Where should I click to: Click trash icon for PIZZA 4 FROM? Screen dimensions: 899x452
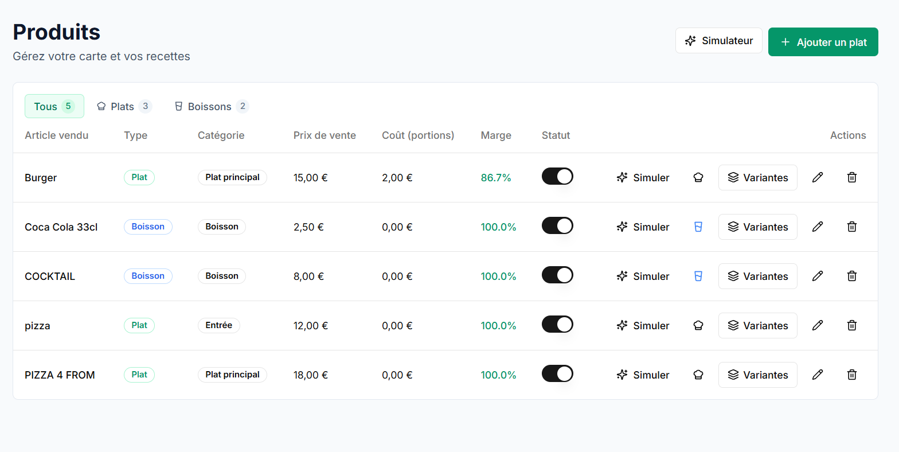[x=852, y=375]
